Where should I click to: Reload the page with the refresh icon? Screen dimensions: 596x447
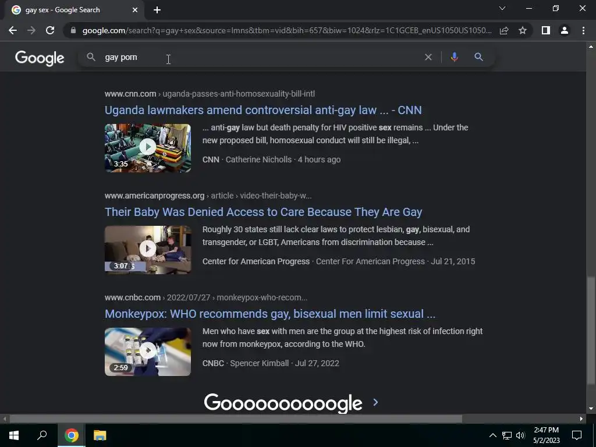tap(50, 30)
